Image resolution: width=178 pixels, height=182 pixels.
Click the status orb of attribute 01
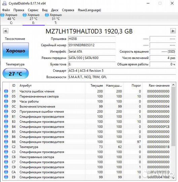click(6, 91)
